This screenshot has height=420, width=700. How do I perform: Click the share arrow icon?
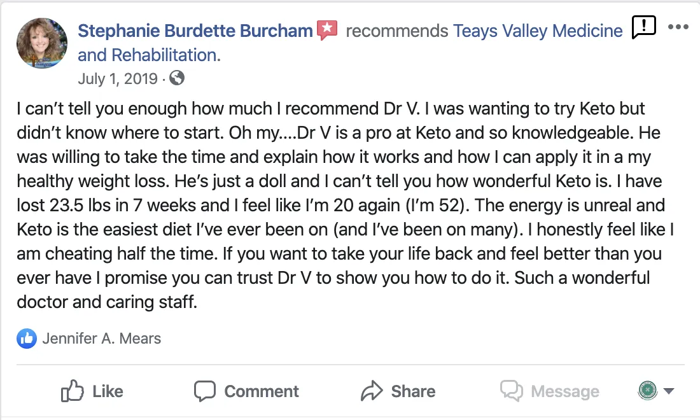[372, 391]
